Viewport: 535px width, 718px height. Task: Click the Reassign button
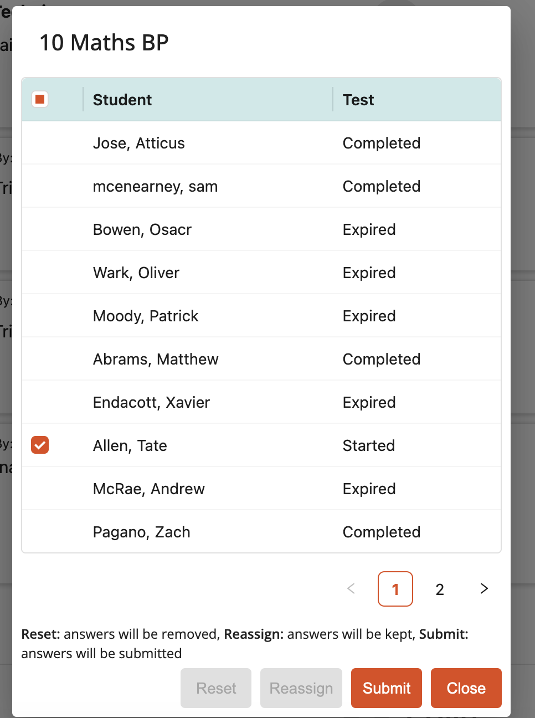click(x=301, y=688)
